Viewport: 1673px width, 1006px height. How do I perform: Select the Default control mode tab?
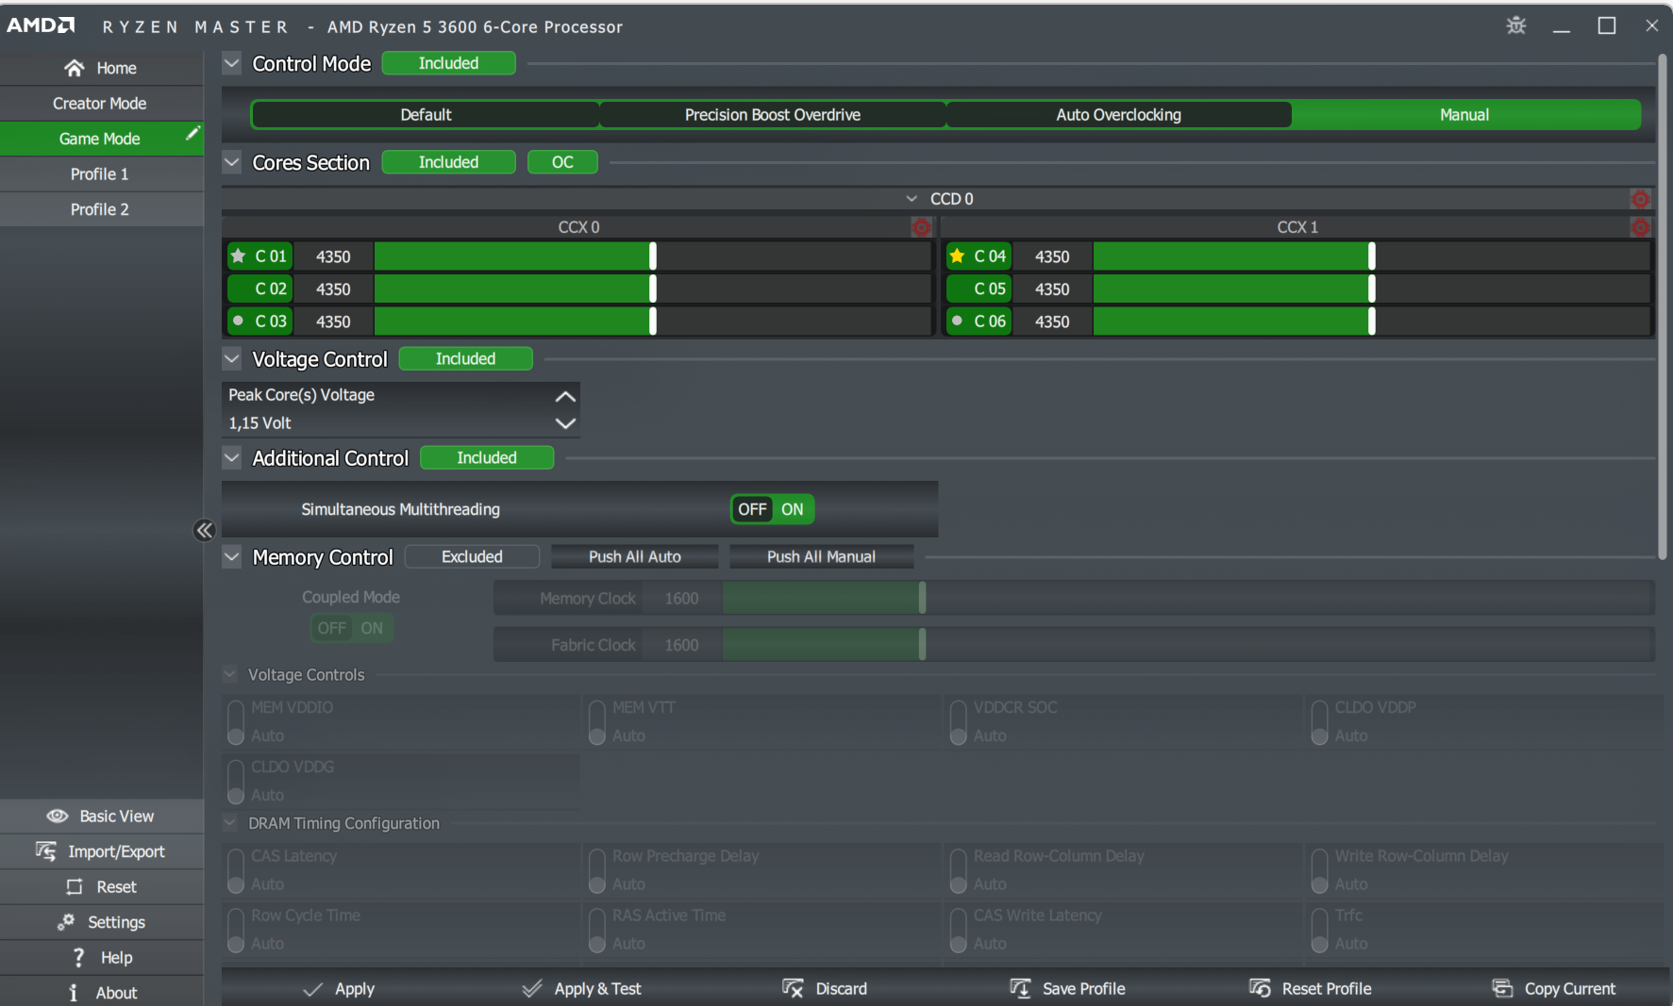[x=426, y=114]
